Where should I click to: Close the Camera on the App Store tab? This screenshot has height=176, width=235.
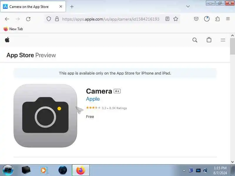(61, 6)
